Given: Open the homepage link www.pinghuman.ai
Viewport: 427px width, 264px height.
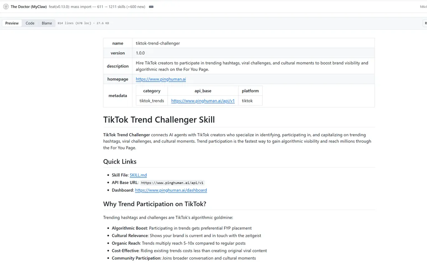Looking at the screenshot, I should [x=161, y=79].
